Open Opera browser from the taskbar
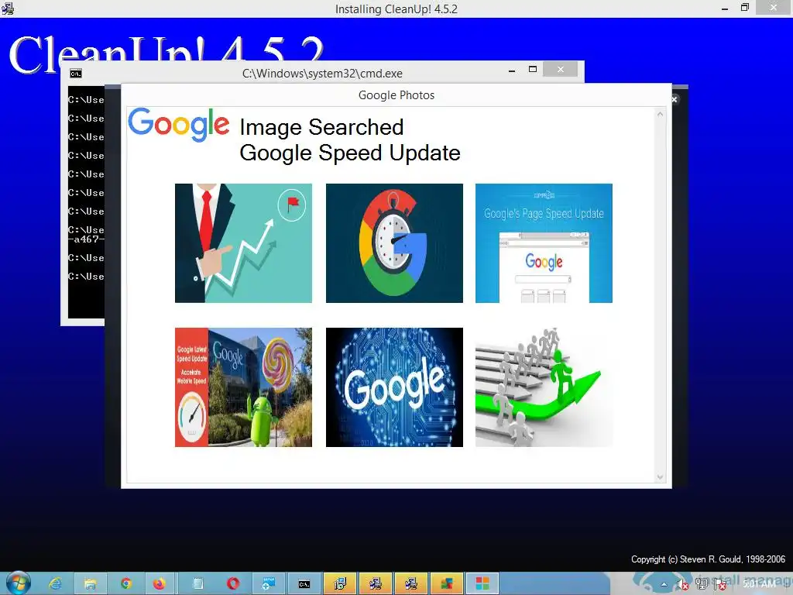The height and width of the screenshot is (595, 793). coord(233,584)
